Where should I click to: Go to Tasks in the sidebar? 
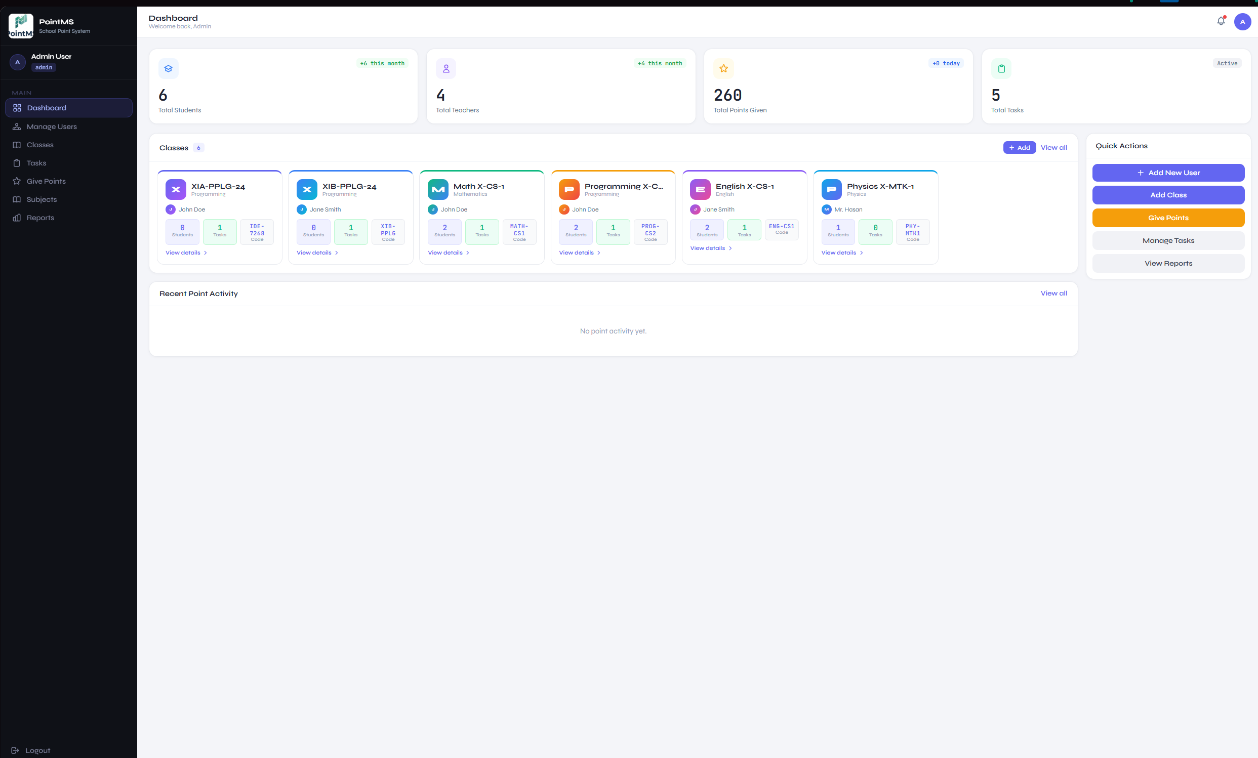point(69,163)
